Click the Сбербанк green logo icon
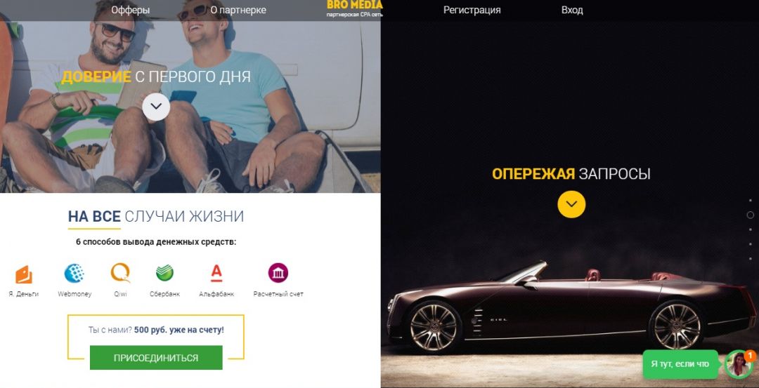 (164, 273)
